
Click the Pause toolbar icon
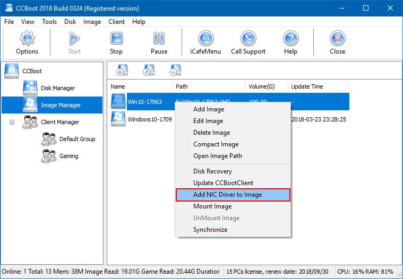pos(159,38)
